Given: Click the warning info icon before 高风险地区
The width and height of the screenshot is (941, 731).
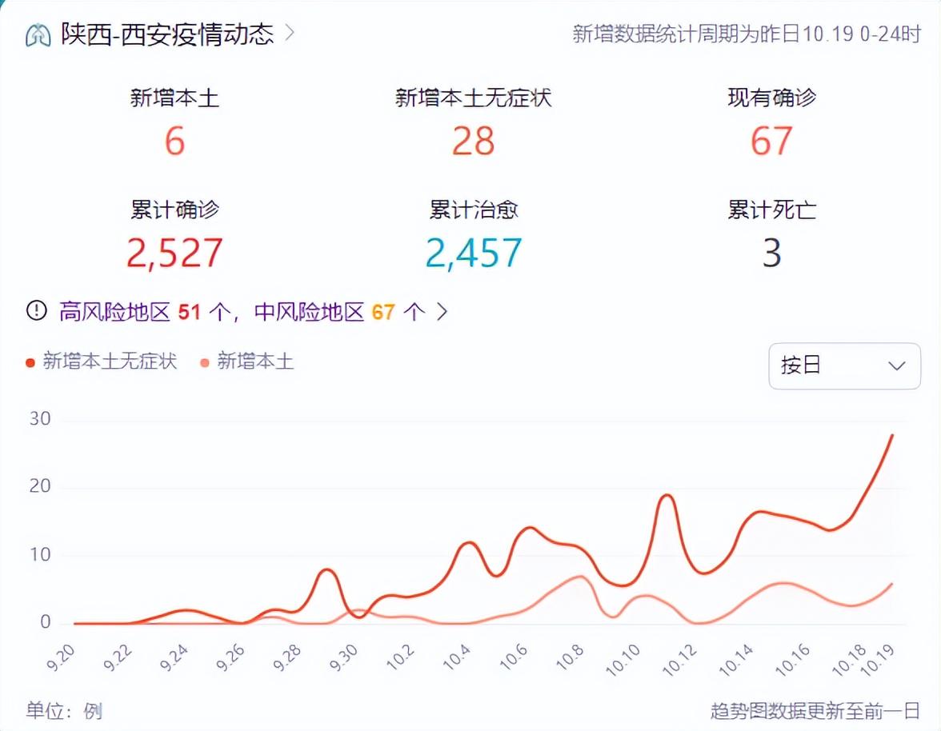Looking at the screenshot, I should [x=37, y=310].
